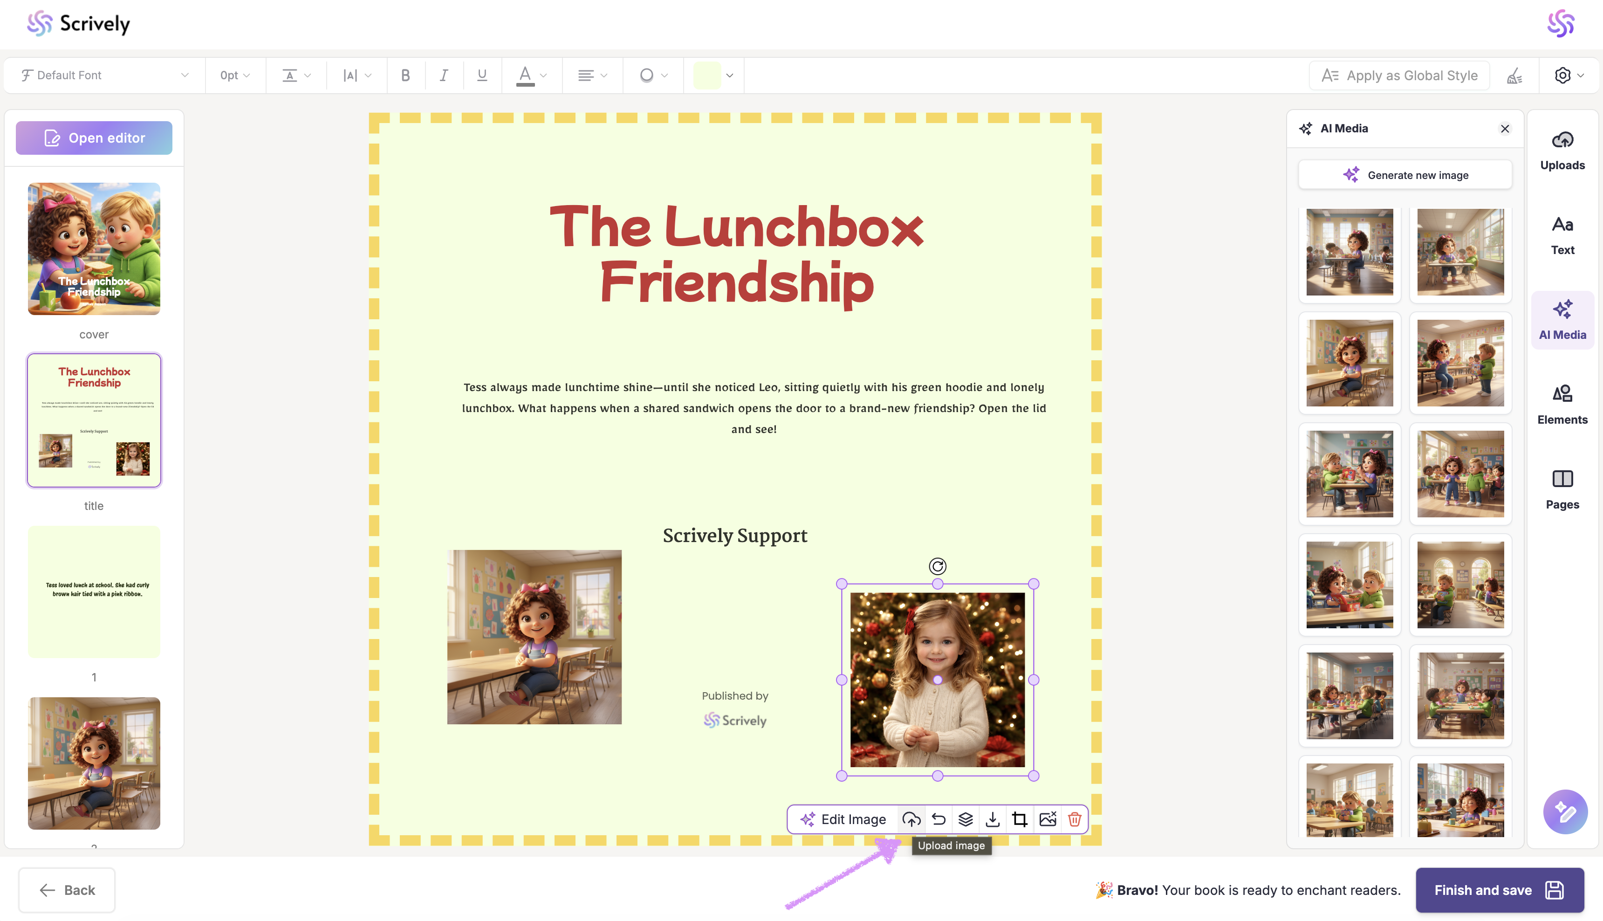Expand the 0pt font size dropdown
The width and height of the screenshot is (1603, 921).
point(234,76)
